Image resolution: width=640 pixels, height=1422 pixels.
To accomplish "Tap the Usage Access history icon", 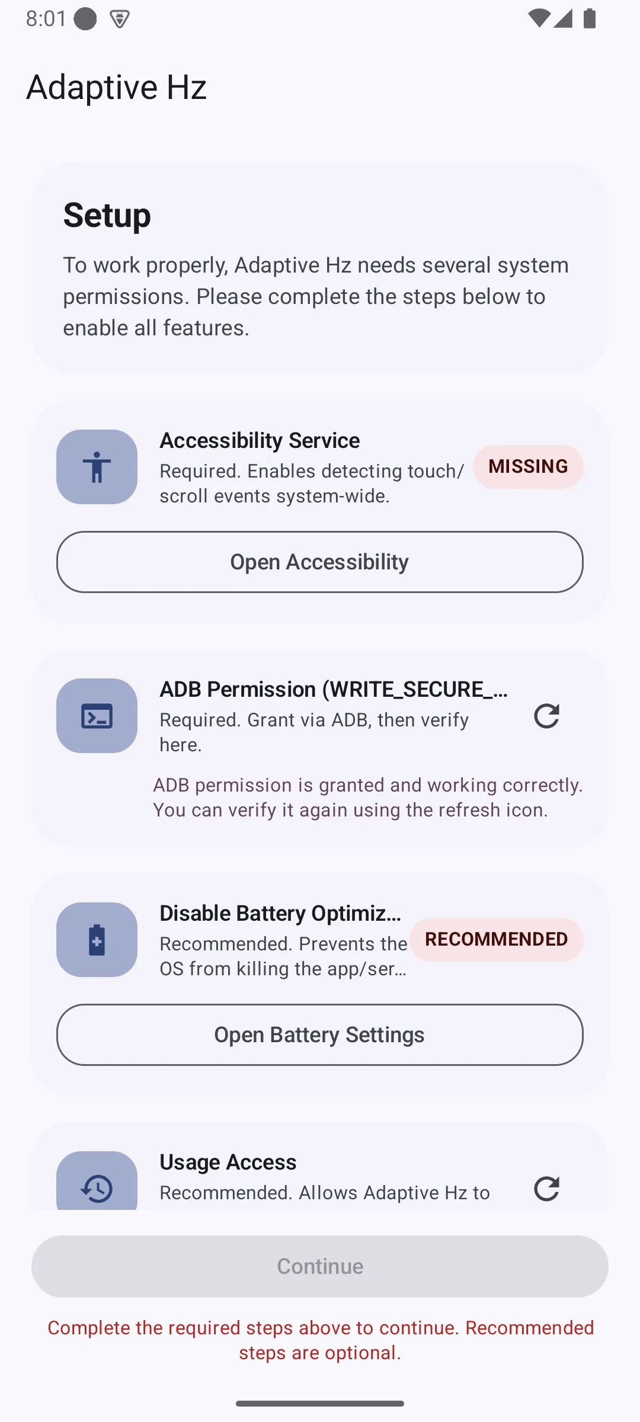I will click(97, 1181).
